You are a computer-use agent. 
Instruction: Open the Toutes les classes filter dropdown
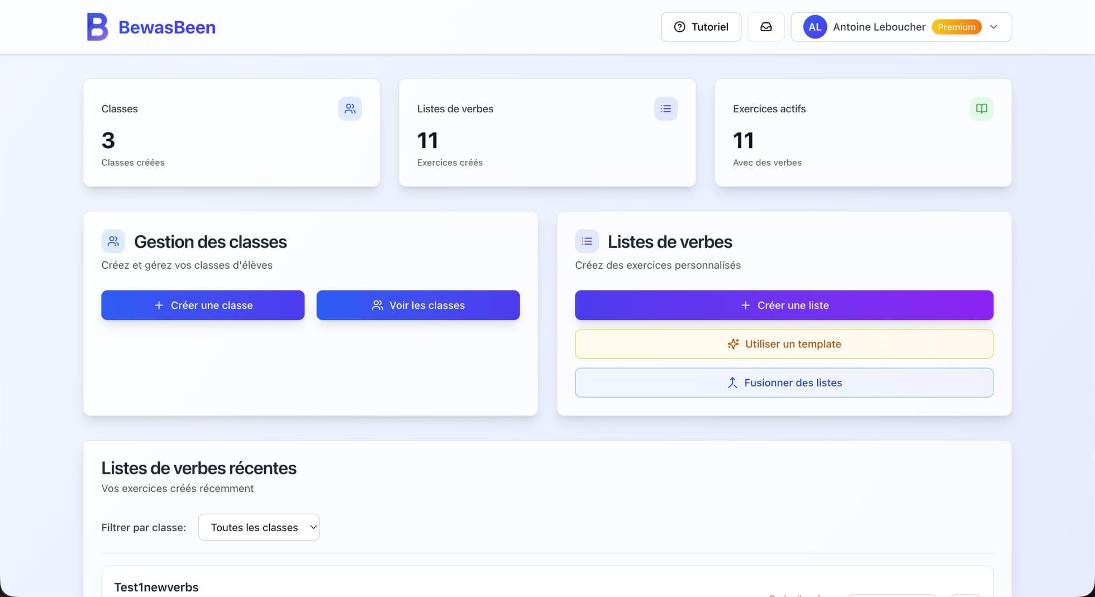pyautogui.click(x=259, y=527)
